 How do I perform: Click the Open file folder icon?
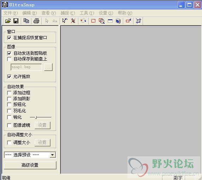point(8,21)
